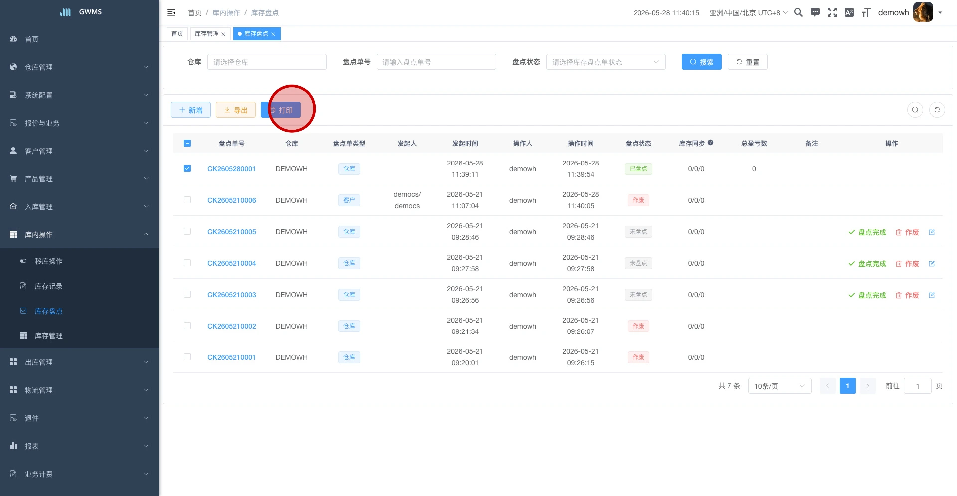Click the 打印 button
This screenshot has width=957, height=496.
tap(281, 110)
